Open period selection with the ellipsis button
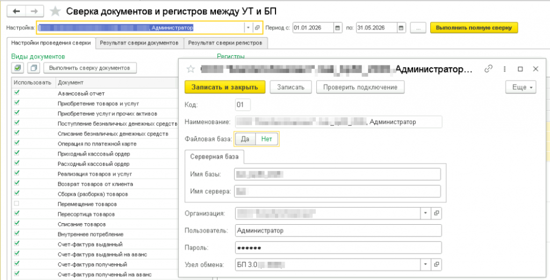Viewport: 550px width, 280px height. pos(418,28)
